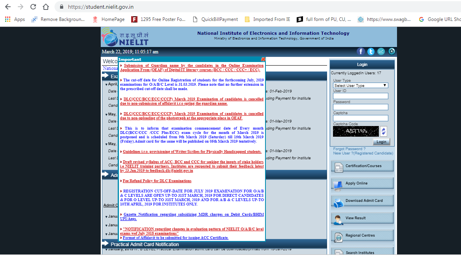This screenshot has width=461, height=256.
Task: Collapse the April exam entry triangle
Action: click(106, 85)
